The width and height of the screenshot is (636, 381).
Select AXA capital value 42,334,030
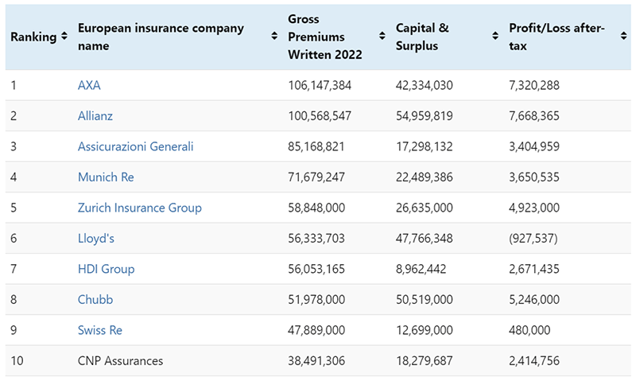(x=425, y=85)
